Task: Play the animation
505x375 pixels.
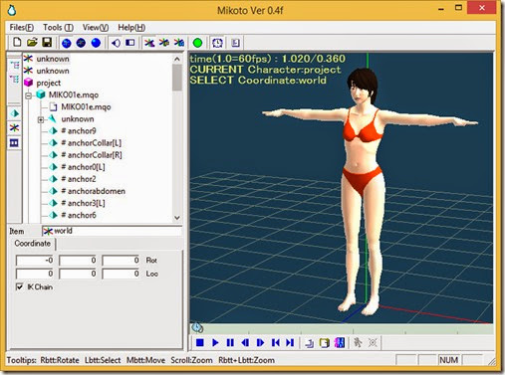Action: 215,342
